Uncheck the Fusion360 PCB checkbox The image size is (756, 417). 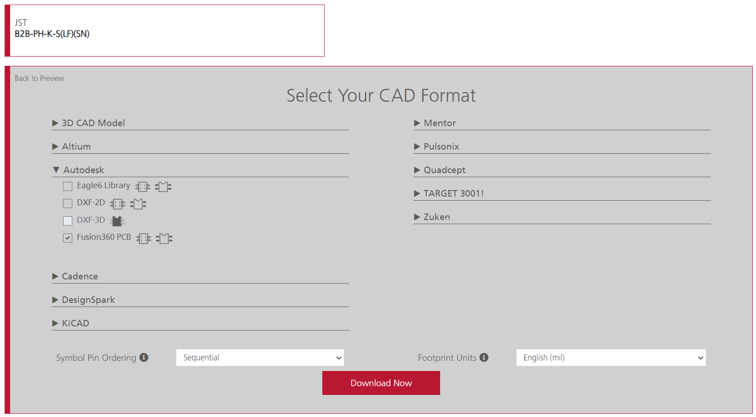[68, 238]
